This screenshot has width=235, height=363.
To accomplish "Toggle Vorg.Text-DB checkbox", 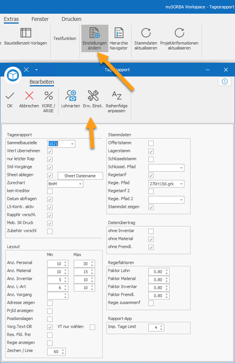I will (x=50, y=327).
